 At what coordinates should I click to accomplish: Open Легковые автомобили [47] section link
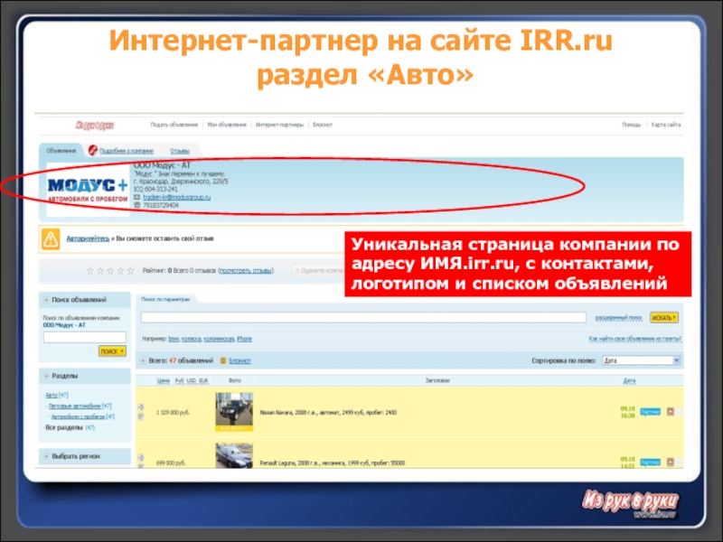click(80, 406)
